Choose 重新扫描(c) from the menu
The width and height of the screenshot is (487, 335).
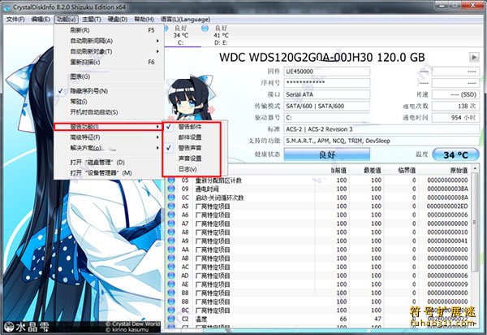(109, 63)
